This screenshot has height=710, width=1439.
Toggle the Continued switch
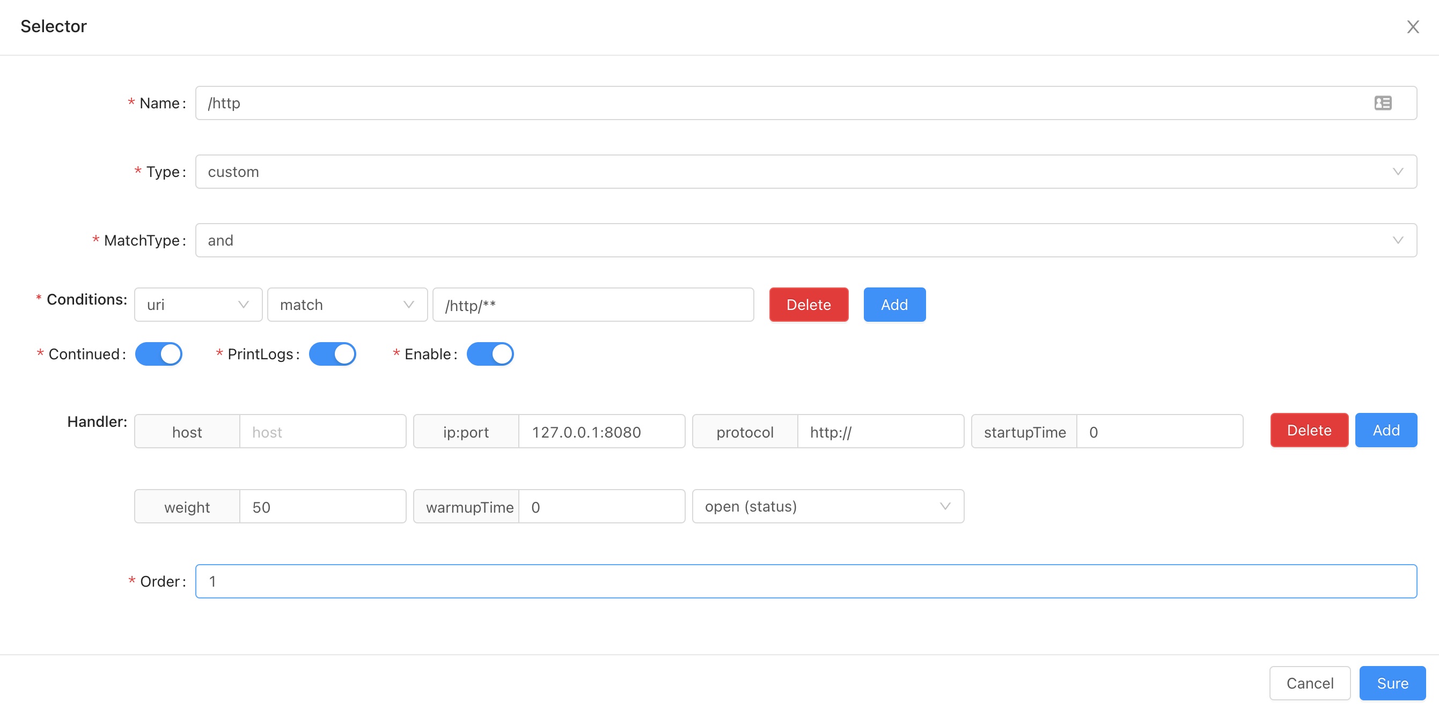coord(159,354)
